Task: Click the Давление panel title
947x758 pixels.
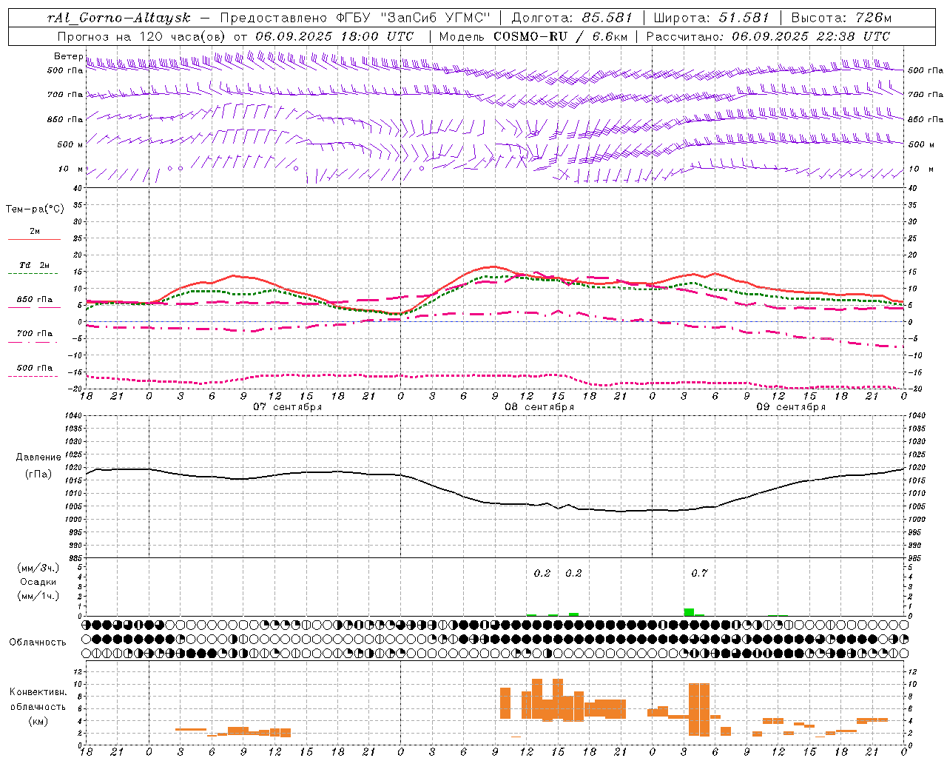Action: [38, 457]
